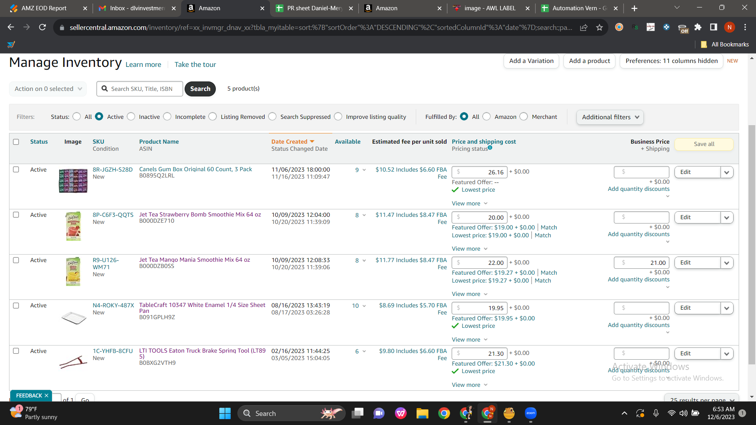Viewport: 756px width, 425px height.
Task: Sort by Date Created column arrow
Action: [312, 141]
